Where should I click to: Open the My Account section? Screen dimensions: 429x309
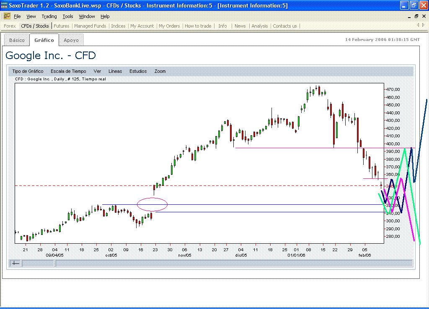(142, 26)
